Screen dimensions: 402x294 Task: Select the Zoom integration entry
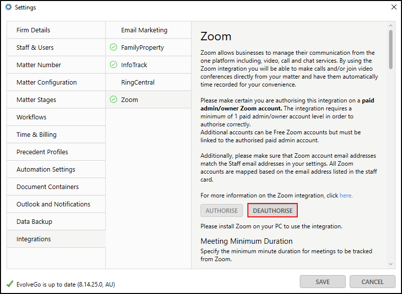point(149,99)
